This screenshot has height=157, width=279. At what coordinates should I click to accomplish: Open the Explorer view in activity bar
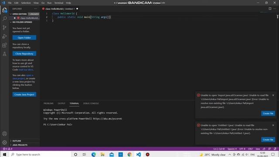(x=4, y=10)
